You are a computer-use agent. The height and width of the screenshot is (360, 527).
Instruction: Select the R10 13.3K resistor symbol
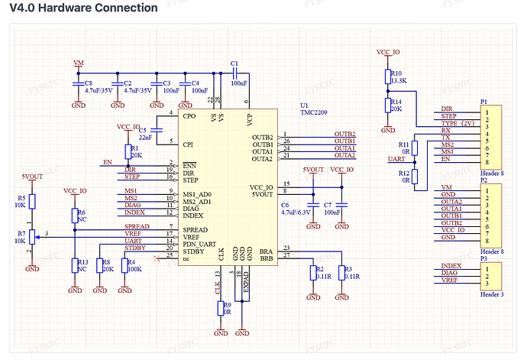tap(388, 77)
